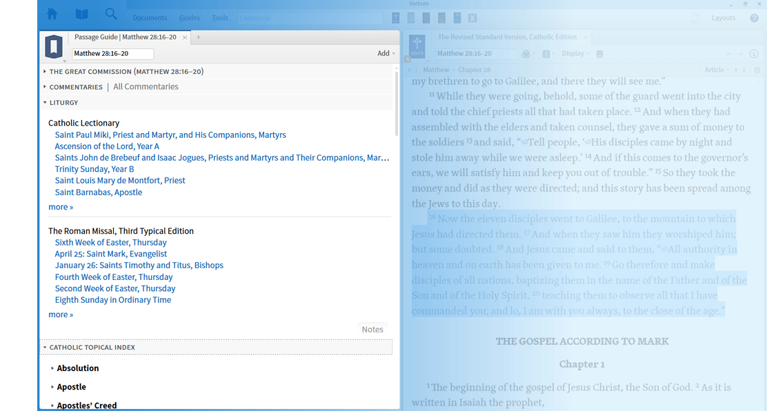Open the Help question mark icon

pyautogui.click(x=755, y=18)
